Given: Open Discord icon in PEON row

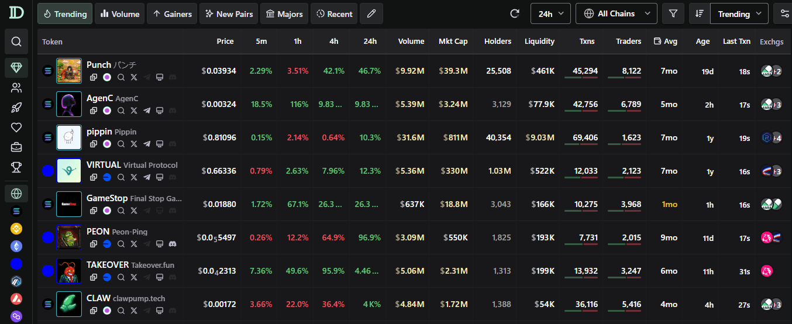Looking at the screenshot, I should click(x=173, y=243).
